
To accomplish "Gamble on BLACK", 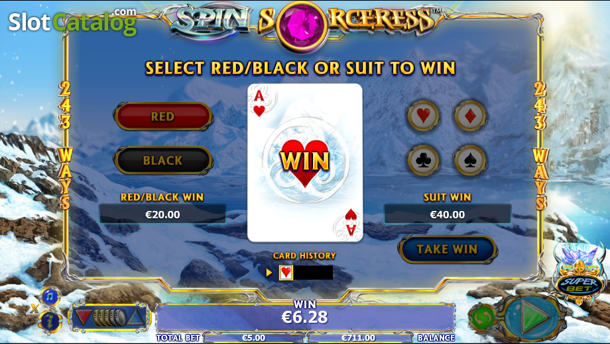I will pos(163,160).
